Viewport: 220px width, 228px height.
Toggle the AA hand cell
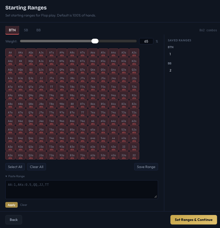click(x=10, y=53)
